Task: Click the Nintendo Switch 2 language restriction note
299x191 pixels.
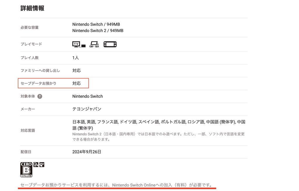Action: pyautogui.click(x=159, y=137)
